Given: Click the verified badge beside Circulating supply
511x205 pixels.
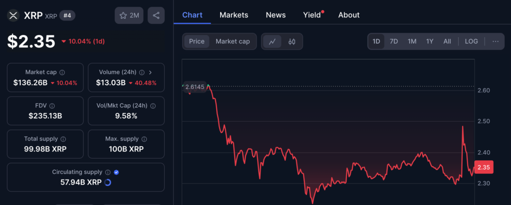Looking at the screenshot, I should click(116, 172).
